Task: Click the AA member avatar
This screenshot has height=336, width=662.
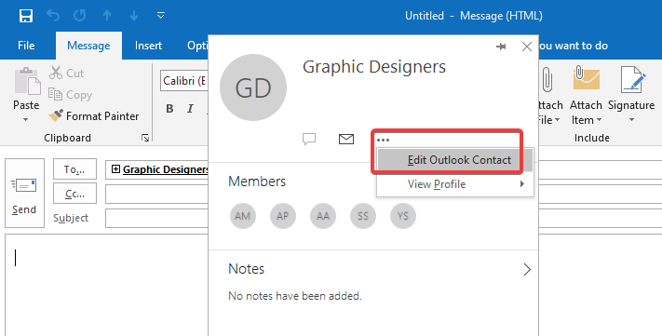Action: pos(323,216)
